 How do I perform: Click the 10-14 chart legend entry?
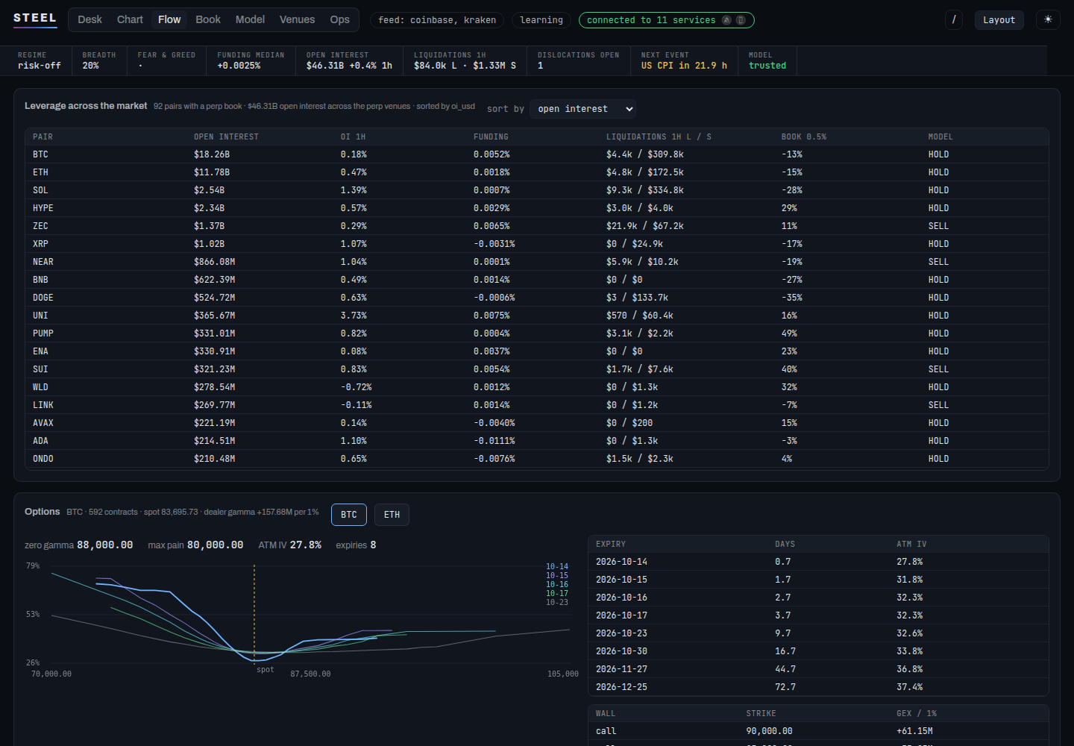click(556, 567)
